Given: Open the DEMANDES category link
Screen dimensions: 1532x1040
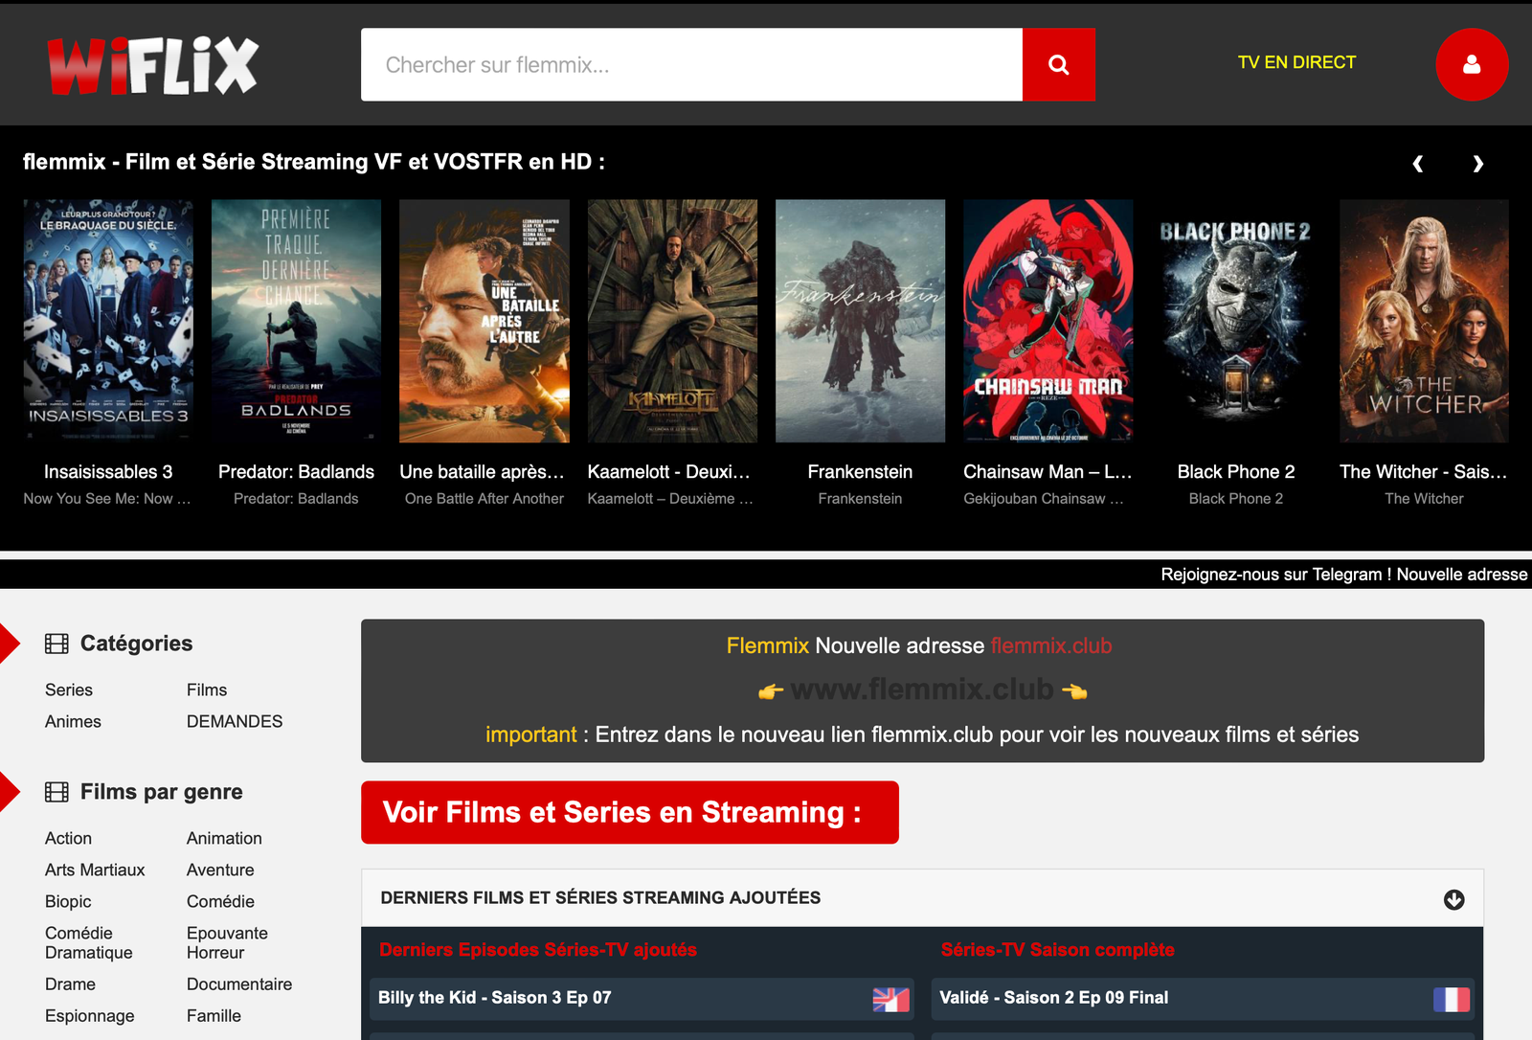Looking at the screenshot, I should click(235, 721).
